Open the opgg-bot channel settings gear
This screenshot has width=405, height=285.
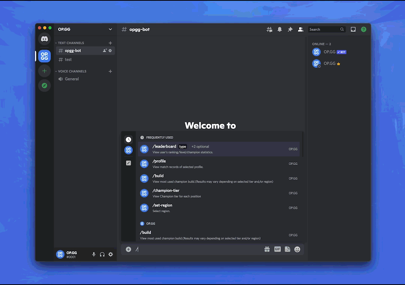[110, 51]
